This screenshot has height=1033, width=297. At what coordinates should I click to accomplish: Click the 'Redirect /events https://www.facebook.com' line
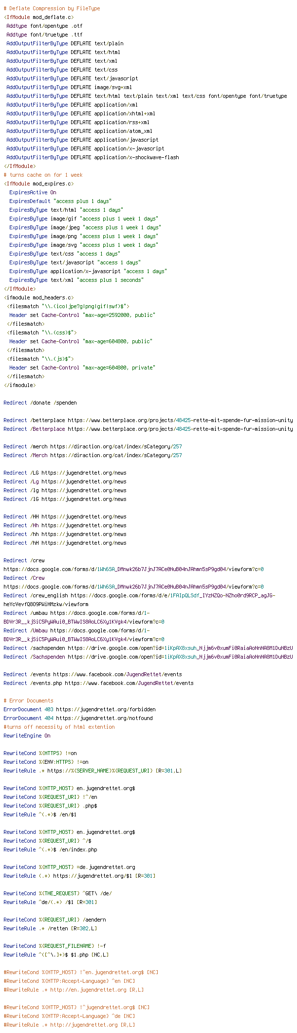[93, 675]
